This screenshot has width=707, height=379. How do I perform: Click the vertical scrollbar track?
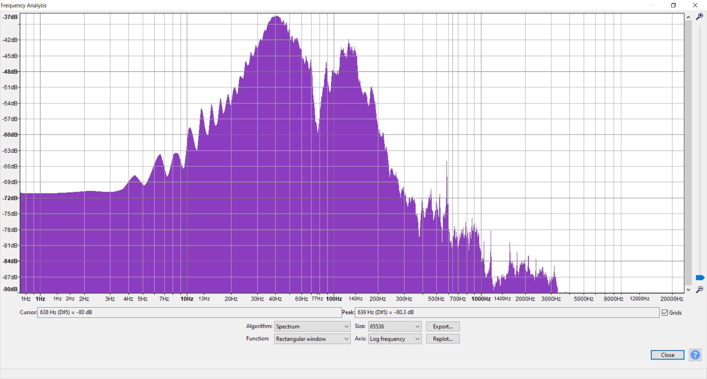tap(688, 153)
